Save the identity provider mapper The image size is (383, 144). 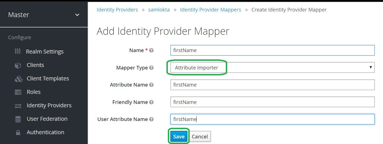coord(179,136)
